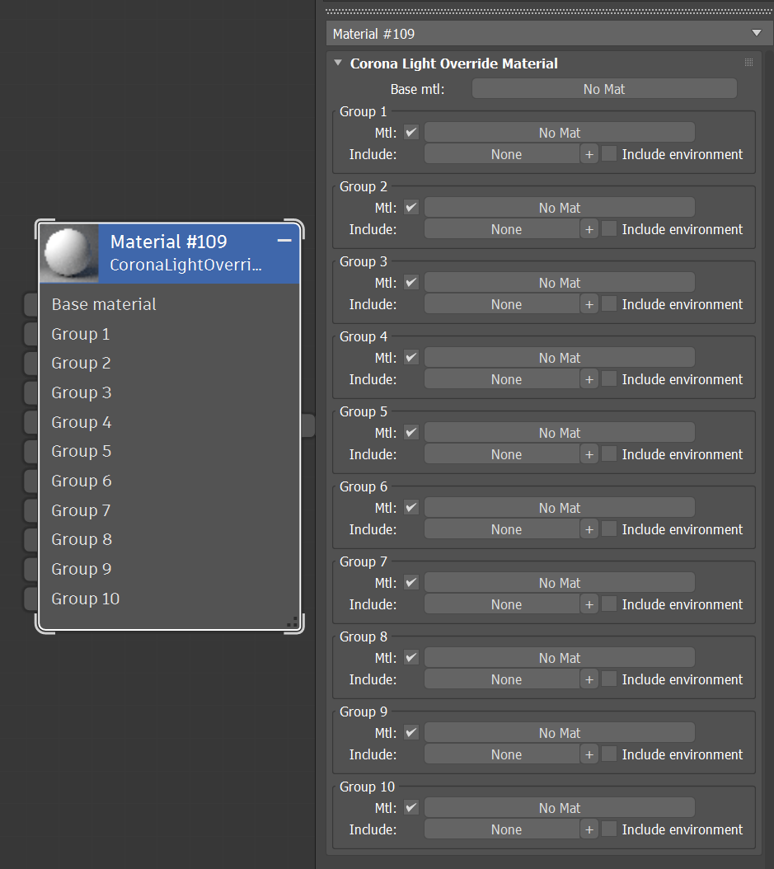The height and width of the screenshot is (869, 774).
Task: Enable Include environment for Group 7
Action: coord(609,604)
